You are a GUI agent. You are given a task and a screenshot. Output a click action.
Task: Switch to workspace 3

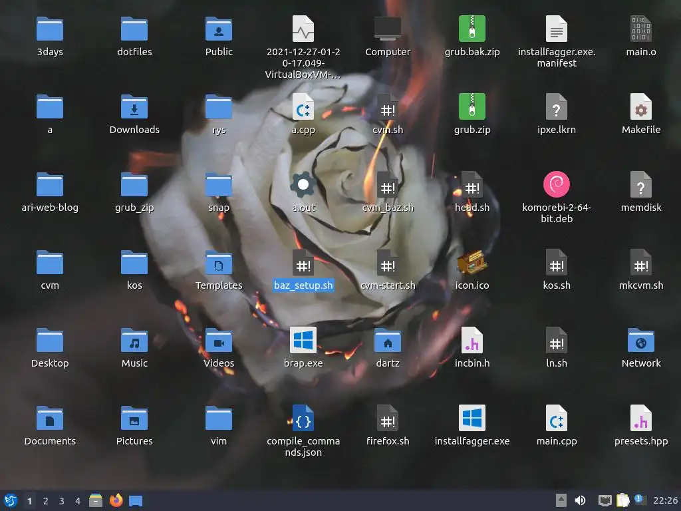[x=62, y=501]
